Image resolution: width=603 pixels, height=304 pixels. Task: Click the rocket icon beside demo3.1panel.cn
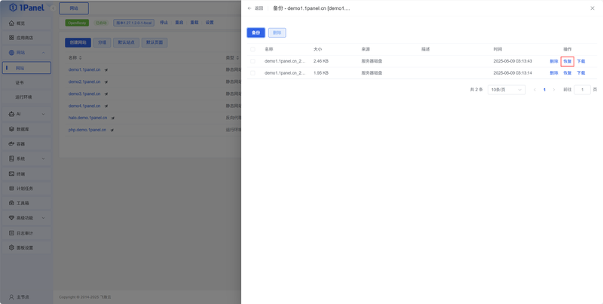click(x=106, y=94)
